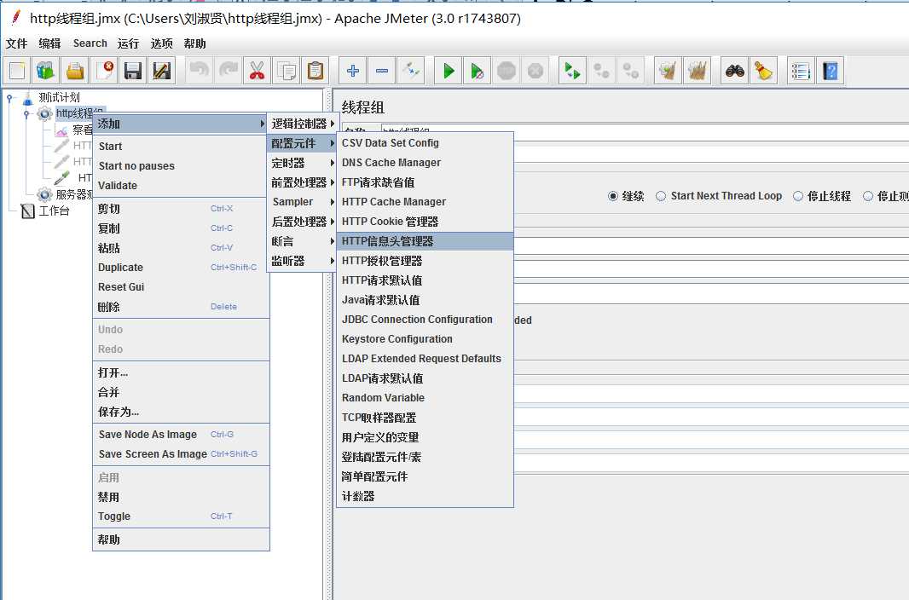Viewport: 909px width, 600px height.
Task: Click the green Start run icon
Action: click(449, 72)
